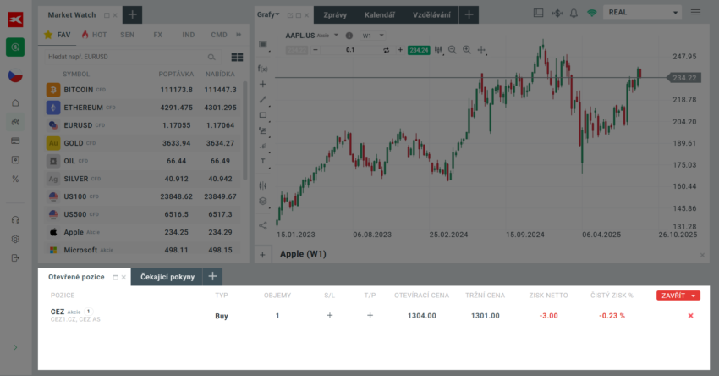Select the BITCOIN row in Market Watch
This screenshot has width=719, height=376.
coord(143,90)
